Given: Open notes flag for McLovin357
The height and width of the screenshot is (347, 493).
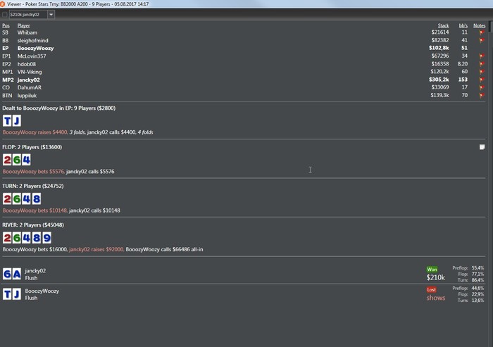Looking at the screenshot, I should [481, 56].
